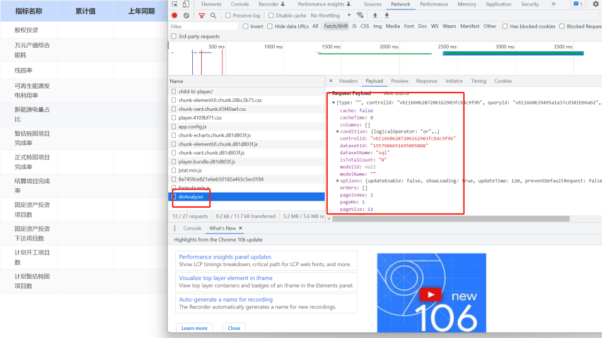Image resolution: width=602 pixels, height=338 pixels.
Task: Switch to the Response tab
Action: point(426,81)
